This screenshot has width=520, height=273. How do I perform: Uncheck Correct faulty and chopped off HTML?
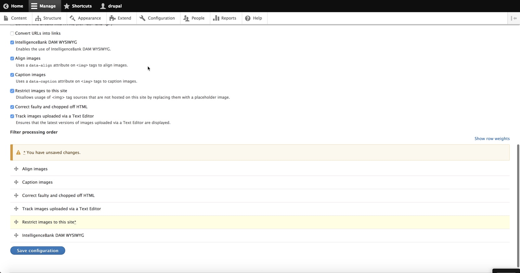(12, 107)
